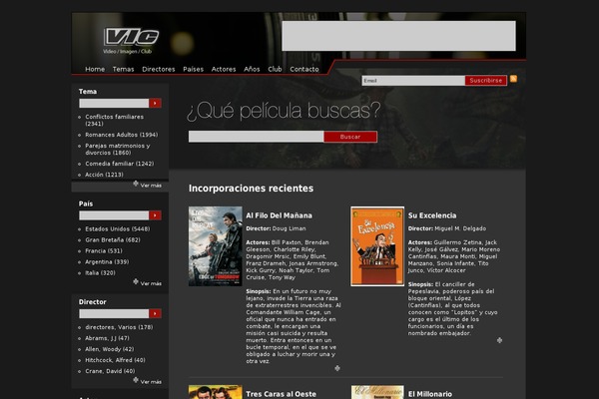Click the VIC Video Imagen Club logo
Image resolution: width=599 pixels, height=399 pixels.
tap(131, 41)
